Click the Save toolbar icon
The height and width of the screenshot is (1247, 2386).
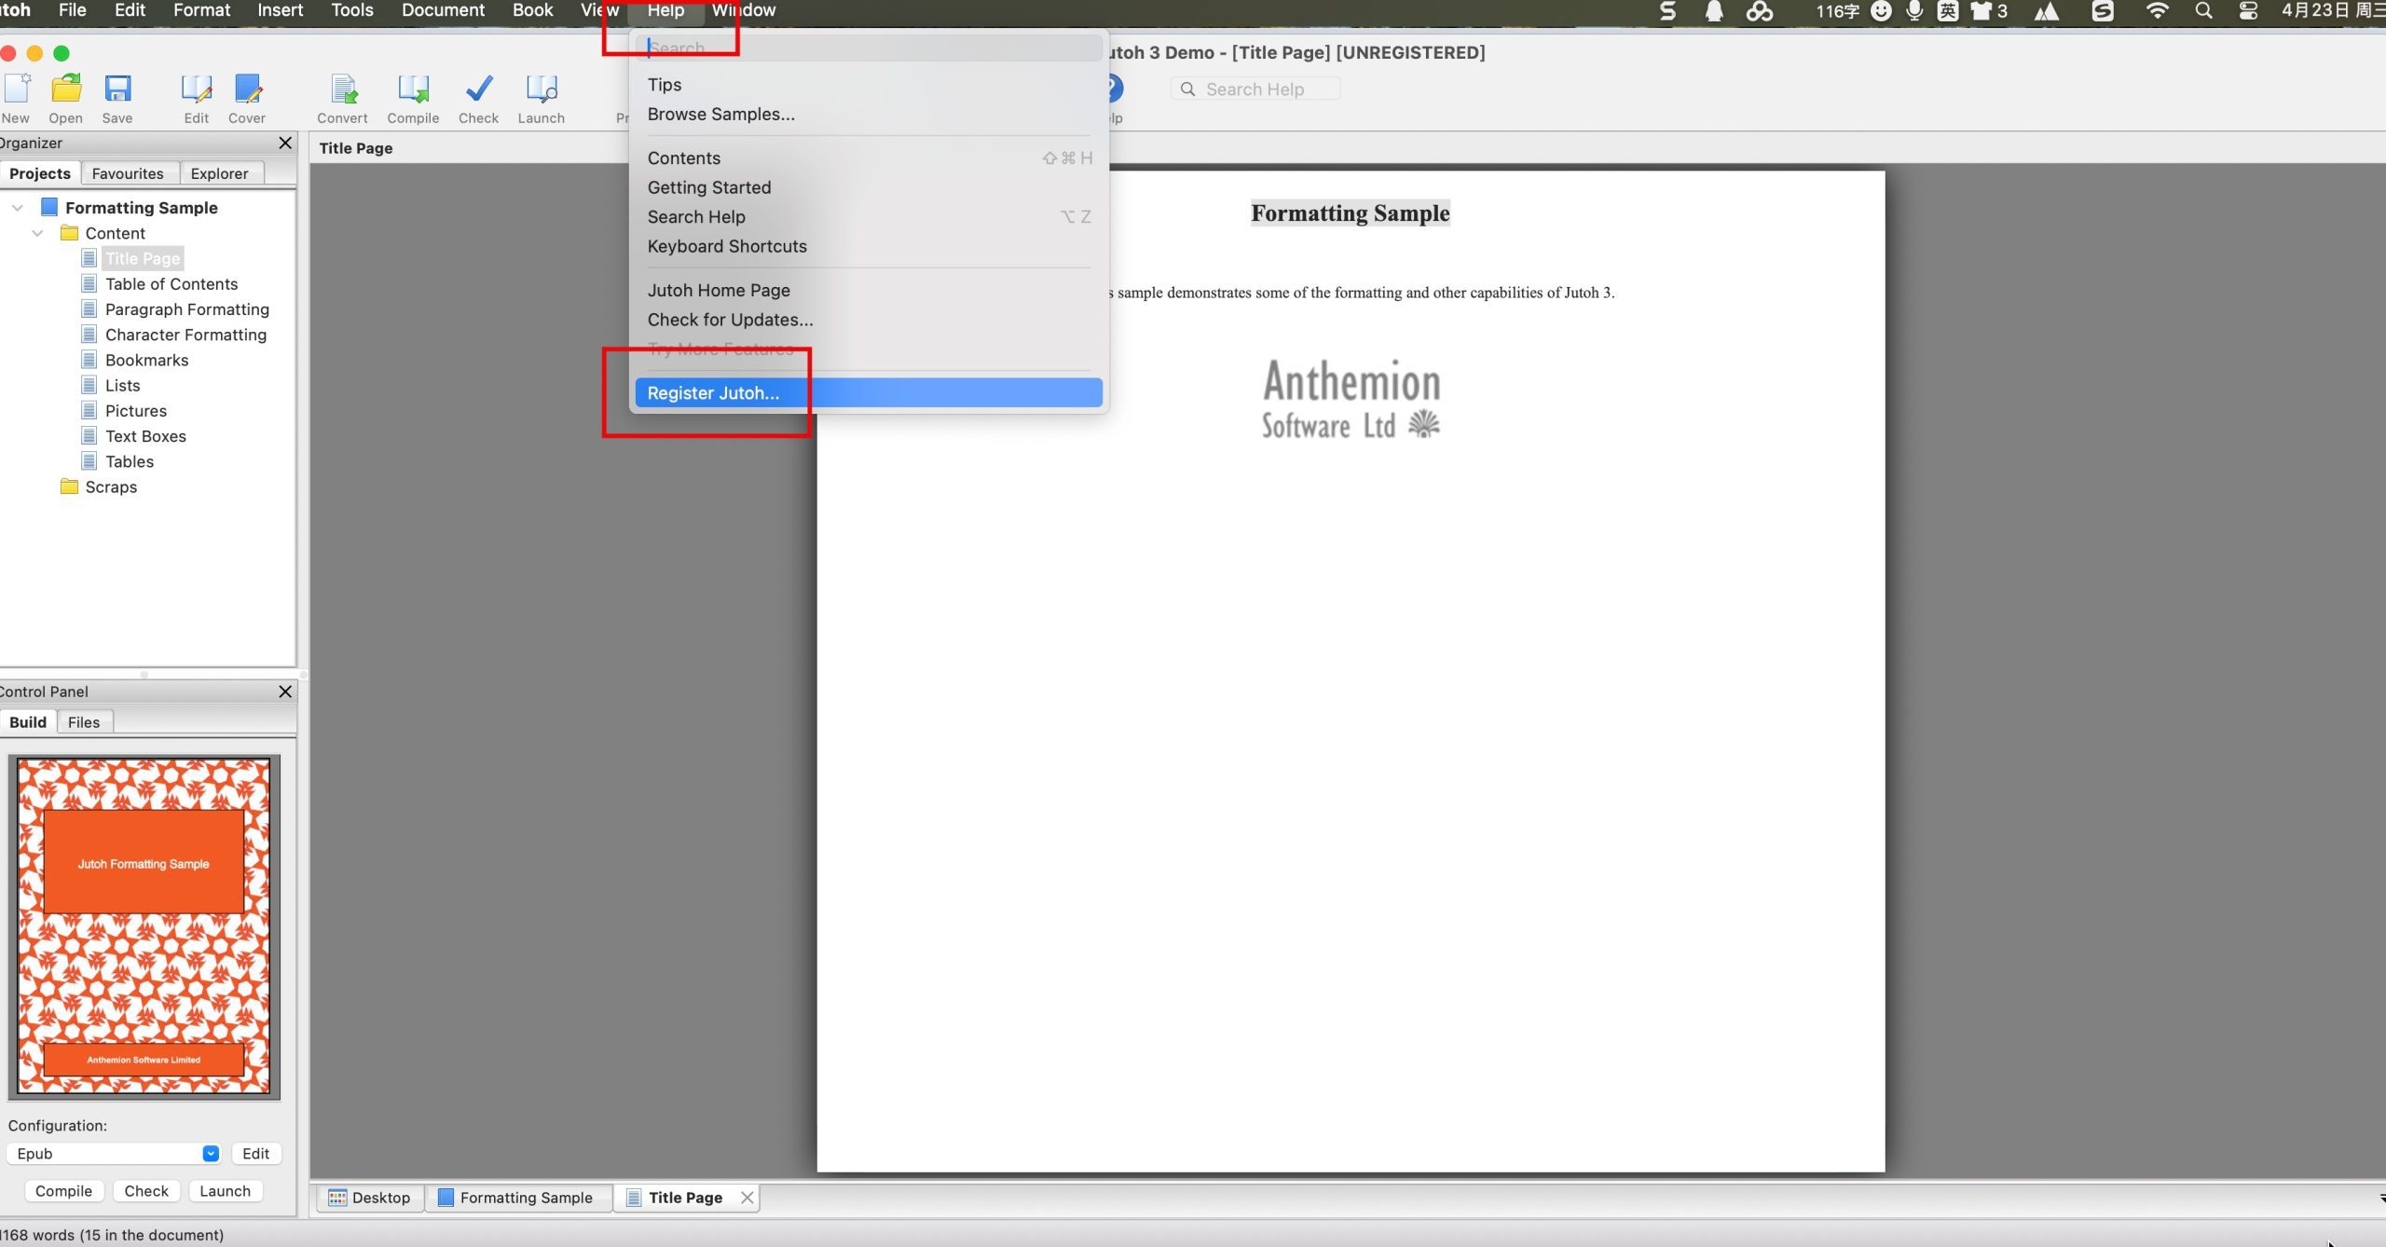coord(117,89)
